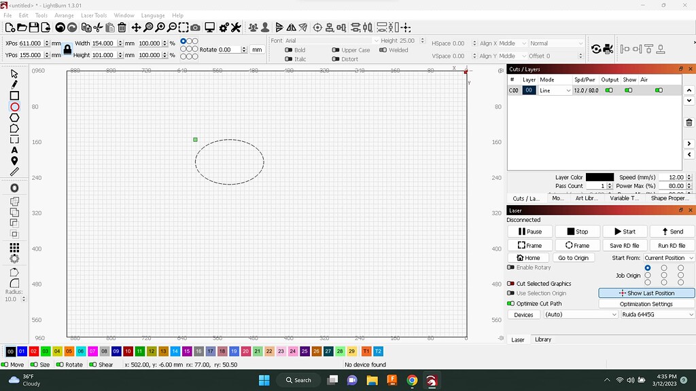Open the Offset Shapes tool
696x391 pixels.
14,188
